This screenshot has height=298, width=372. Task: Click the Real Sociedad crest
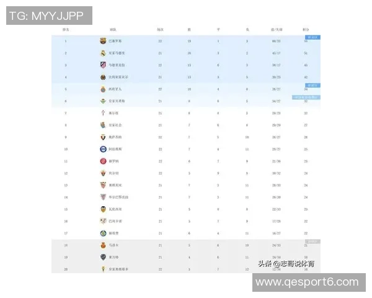tap(103, 125)
